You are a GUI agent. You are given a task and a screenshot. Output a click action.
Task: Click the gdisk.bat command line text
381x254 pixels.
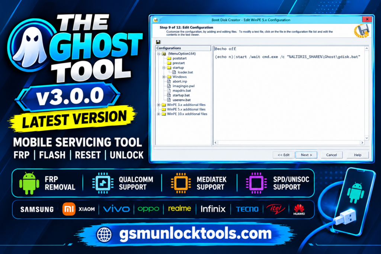[x=288, y=57]
